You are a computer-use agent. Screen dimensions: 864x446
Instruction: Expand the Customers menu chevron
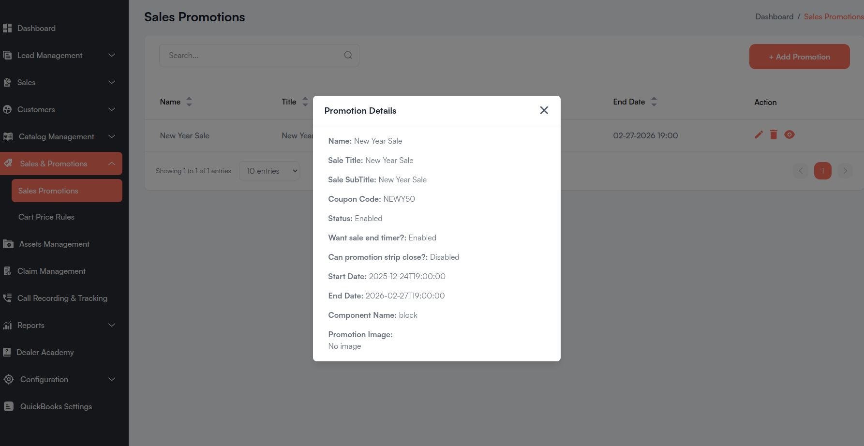click(x=112, y=109)
